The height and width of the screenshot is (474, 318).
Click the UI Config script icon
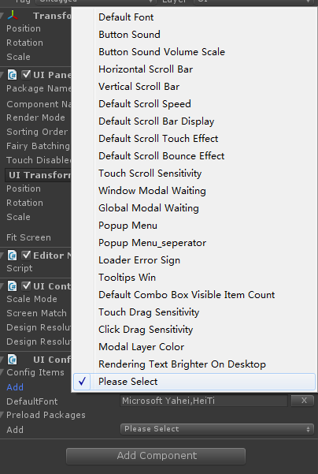pos(13,360)
